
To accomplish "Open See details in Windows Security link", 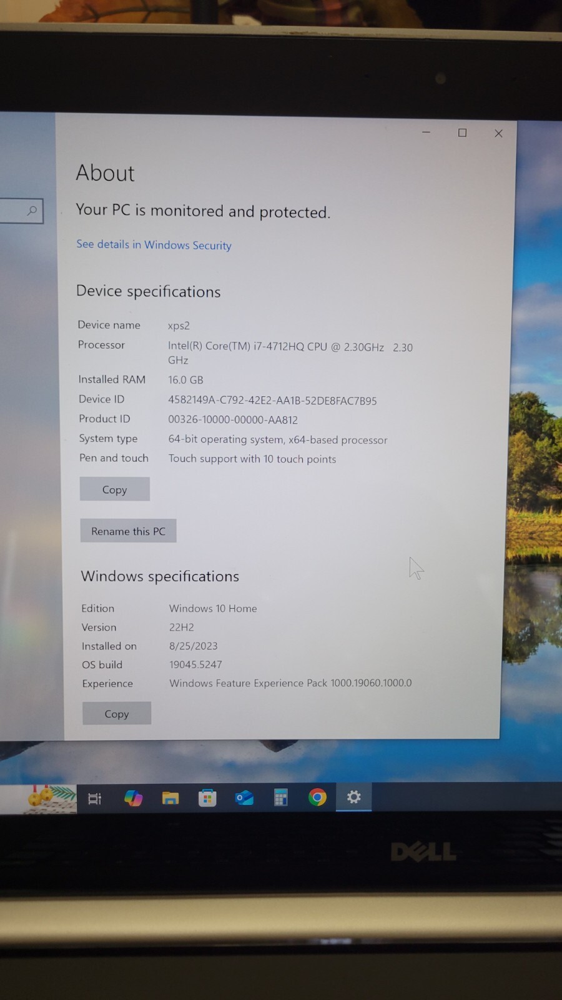I will pyautogui.click(x=154, y=244).
